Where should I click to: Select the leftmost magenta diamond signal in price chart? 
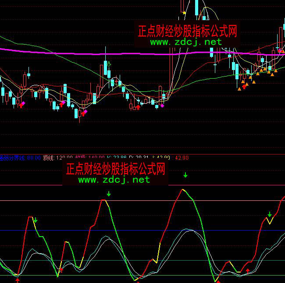pos(23,103)
